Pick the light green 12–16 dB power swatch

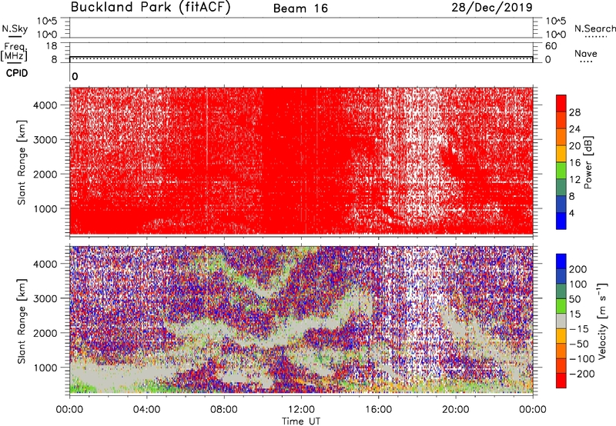561,171
